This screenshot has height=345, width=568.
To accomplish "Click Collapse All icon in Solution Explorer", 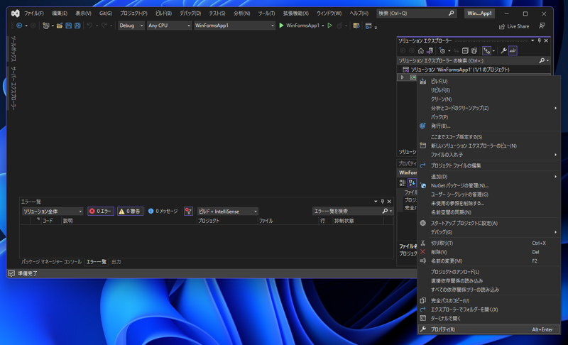I will [x=465, y=50].
